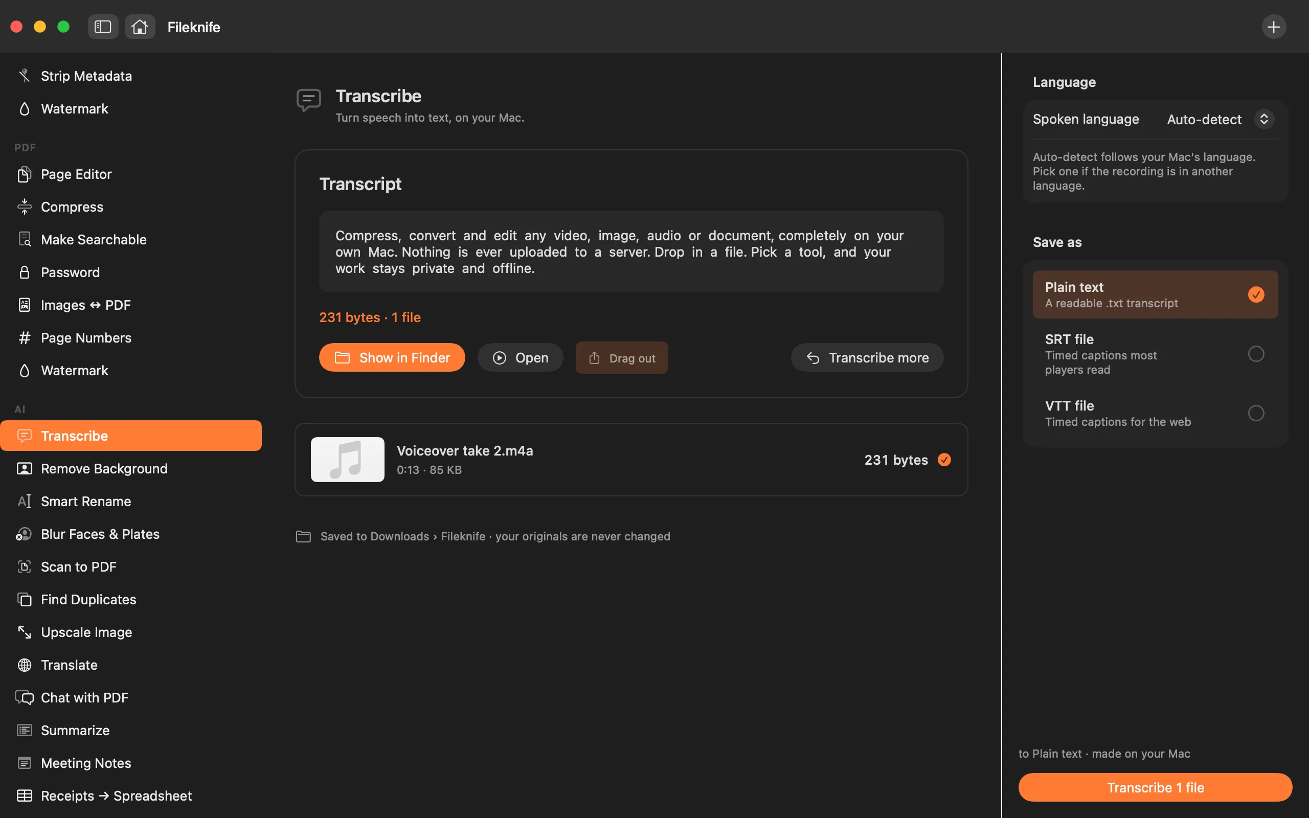
Task: Select Upscale Image tool
Action: coord(131,632)
